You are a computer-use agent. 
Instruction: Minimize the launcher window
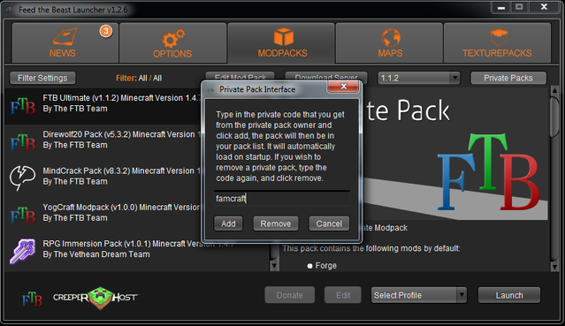pyautogui.click(x=501, y=7)
